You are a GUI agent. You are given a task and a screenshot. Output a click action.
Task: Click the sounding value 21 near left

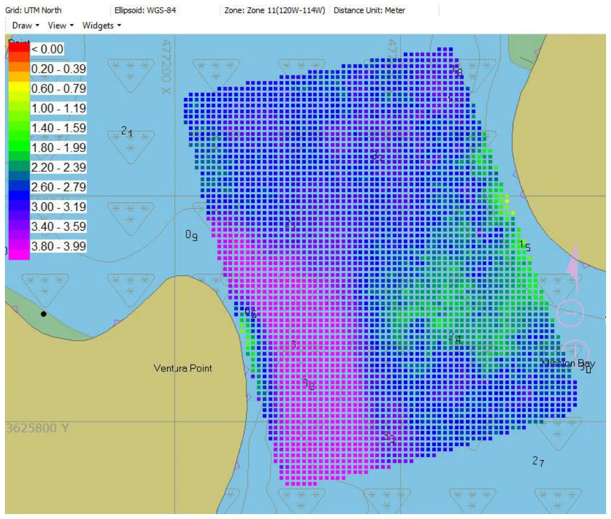pos(127,131)
